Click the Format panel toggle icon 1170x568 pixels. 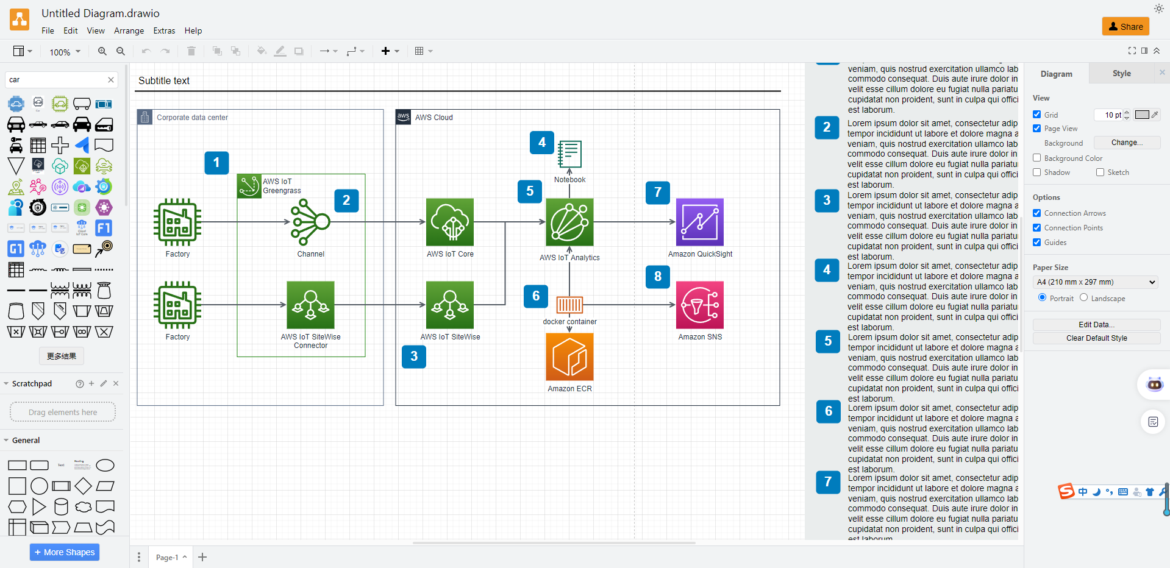point(1144,51)
